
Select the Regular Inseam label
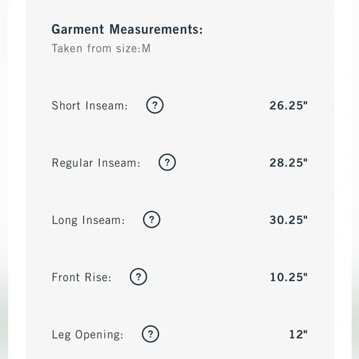click(x=96, y=163)
